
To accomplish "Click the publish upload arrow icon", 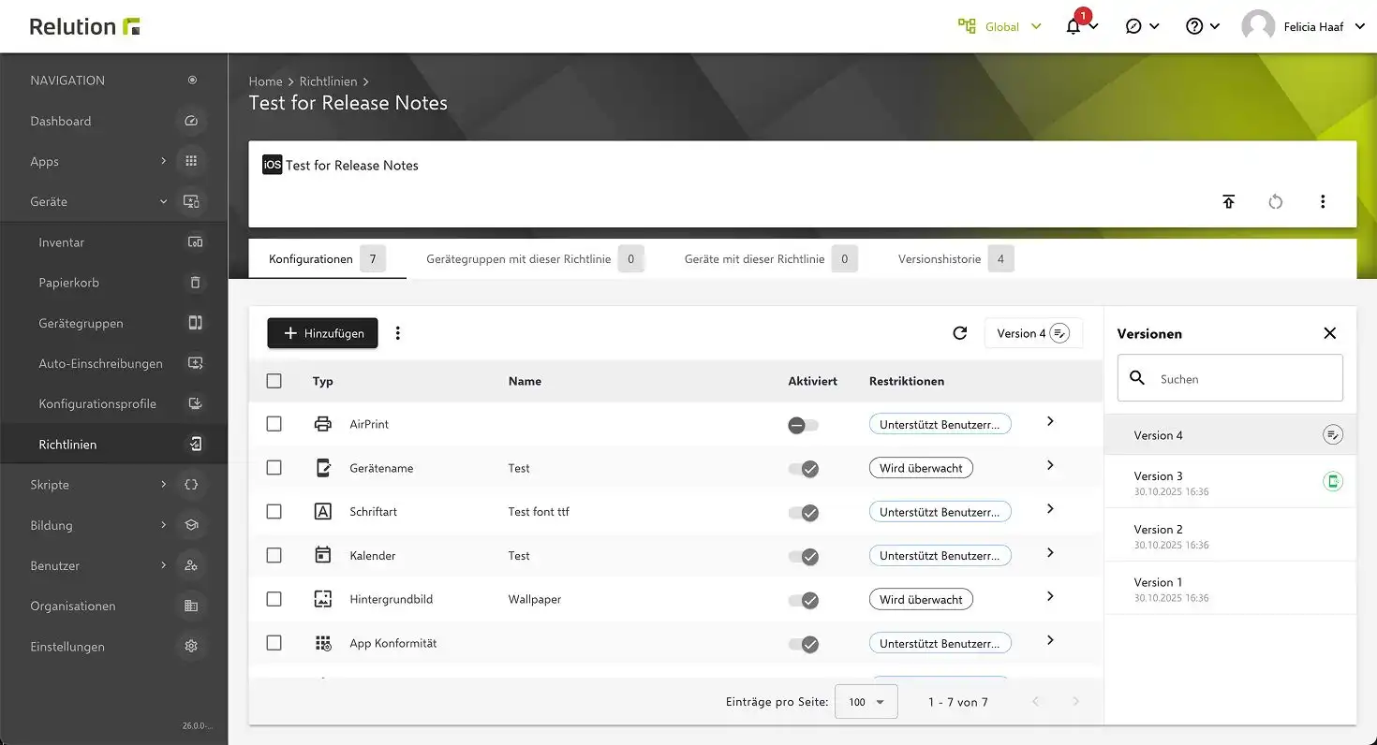I will click(x=1229, y=201).
